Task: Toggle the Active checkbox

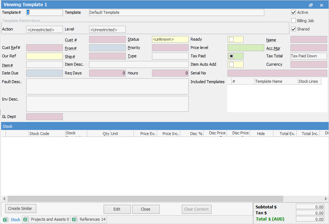Action: tap(294, 12)
